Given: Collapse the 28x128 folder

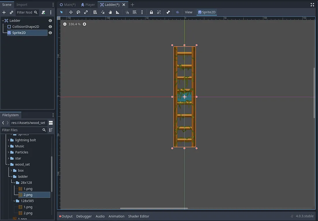Looking at the screenshot, I should 14,183.
